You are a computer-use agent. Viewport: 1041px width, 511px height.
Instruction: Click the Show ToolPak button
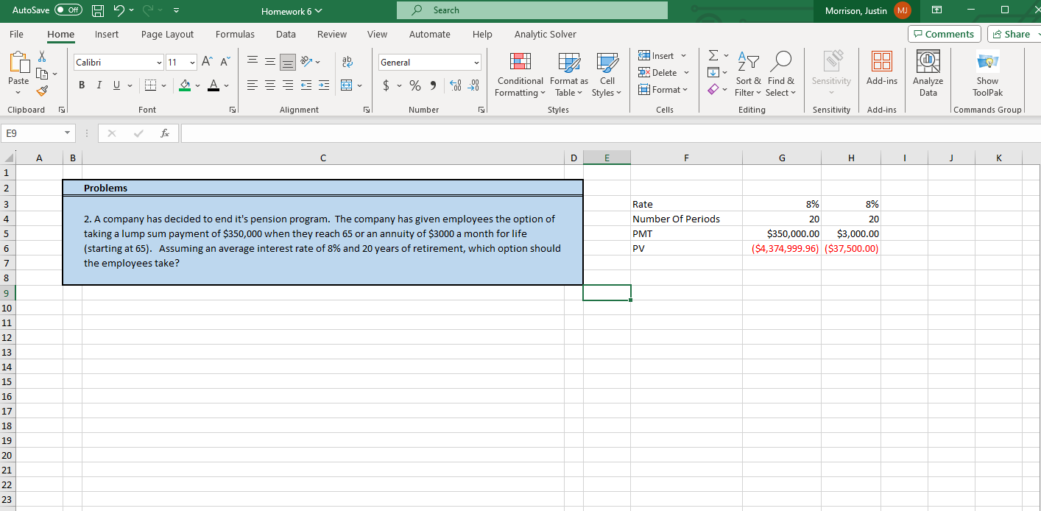(987, 72)
